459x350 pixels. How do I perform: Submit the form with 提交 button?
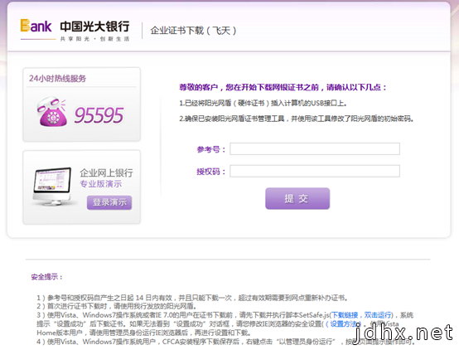[297, 198]
